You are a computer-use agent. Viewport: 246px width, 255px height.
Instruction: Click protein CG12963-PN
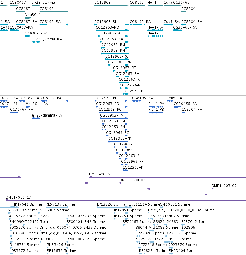115,130
